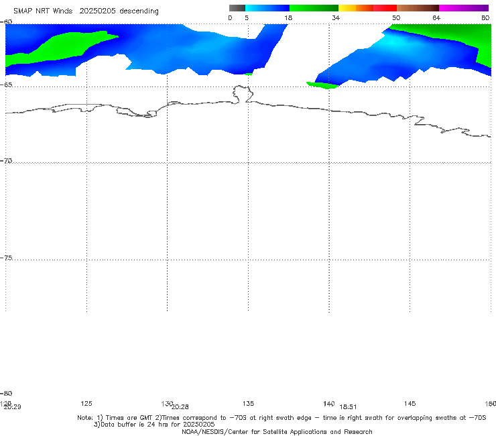Select the gray segment of the color bar

tap(237, 8)
